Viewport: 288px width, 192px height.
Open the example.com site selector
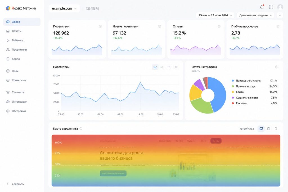[x=64, y=8]
